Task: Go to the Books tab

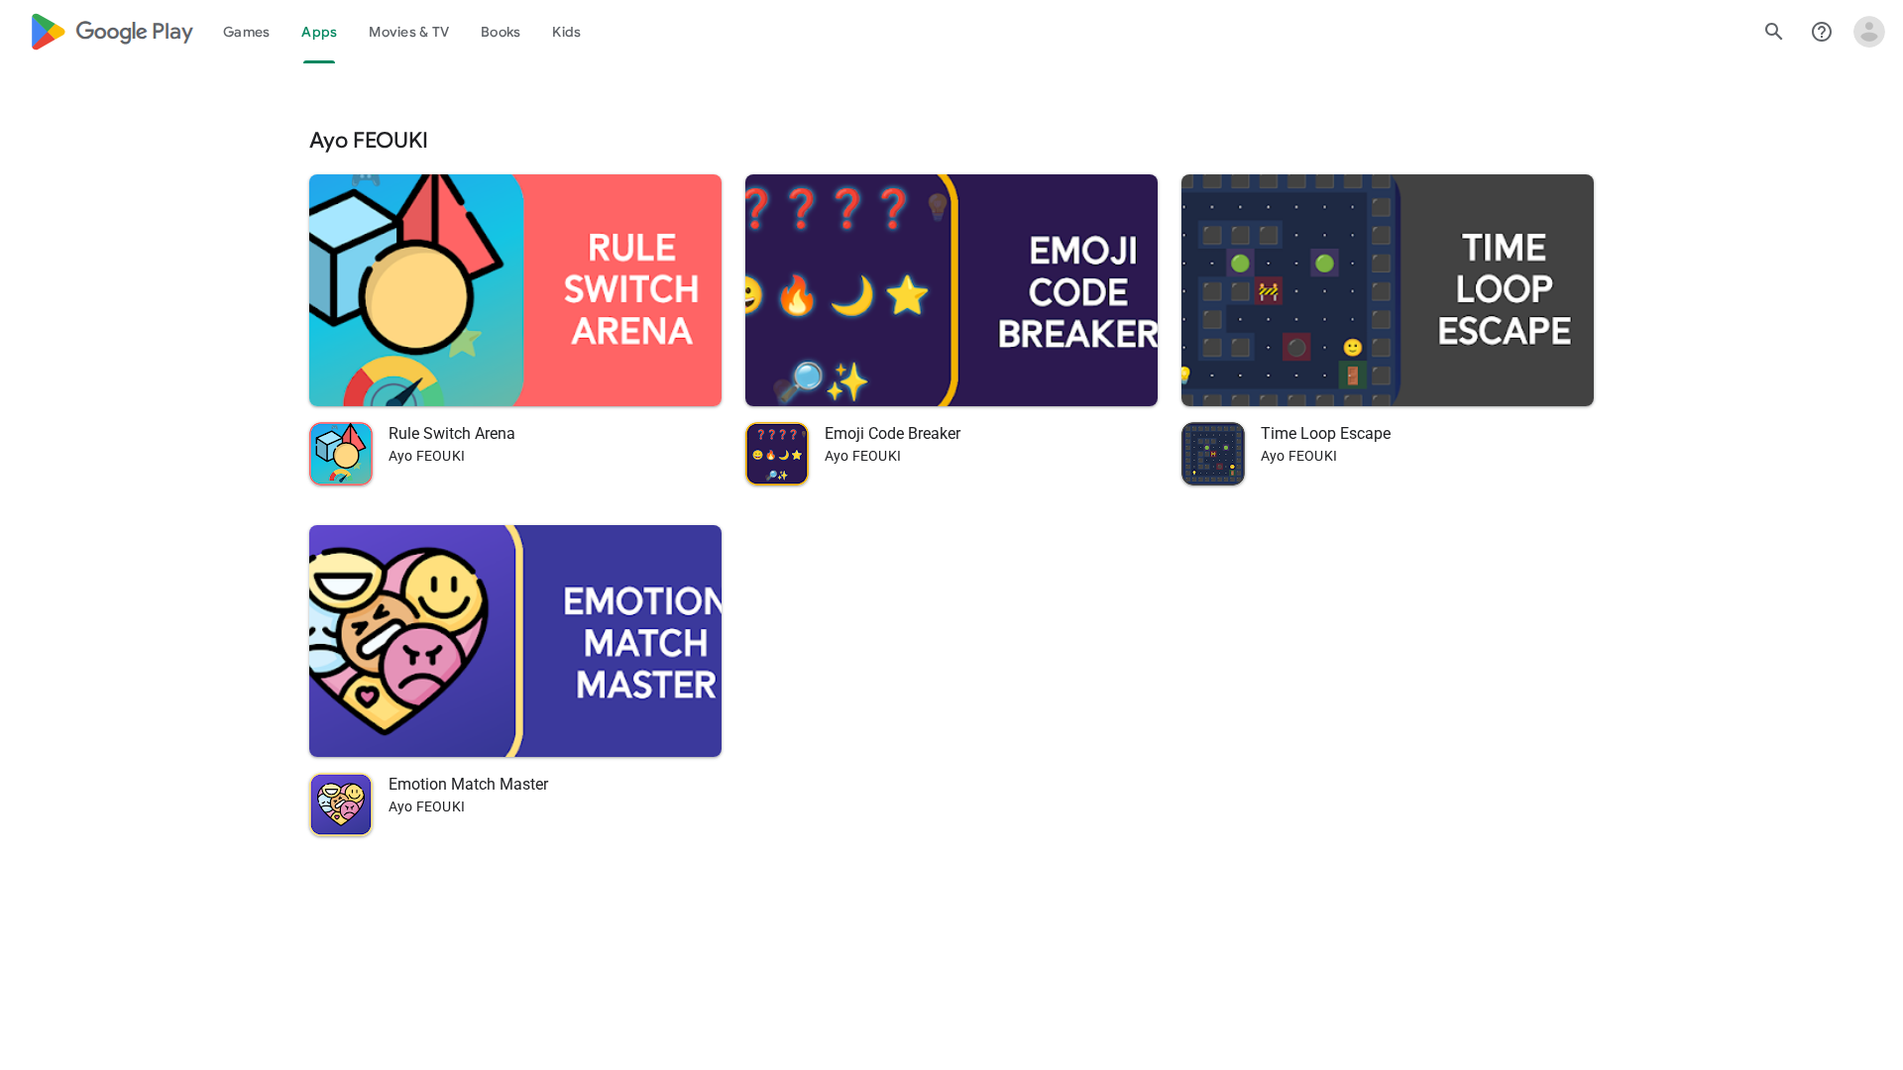Action: point(501,32)
